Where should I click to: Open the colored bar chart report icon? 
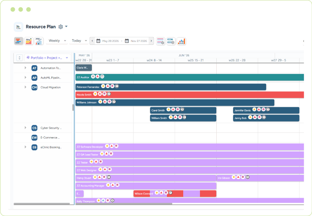click(181, 41)
